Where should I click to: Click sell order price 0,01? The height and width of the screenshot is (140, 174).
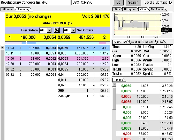point(61,75)
